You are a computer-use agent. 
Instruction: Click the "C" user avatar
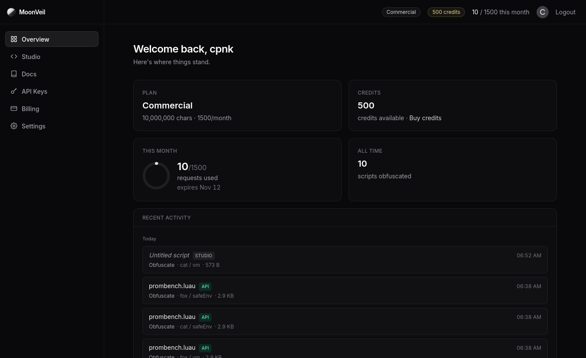click(543, 12)
